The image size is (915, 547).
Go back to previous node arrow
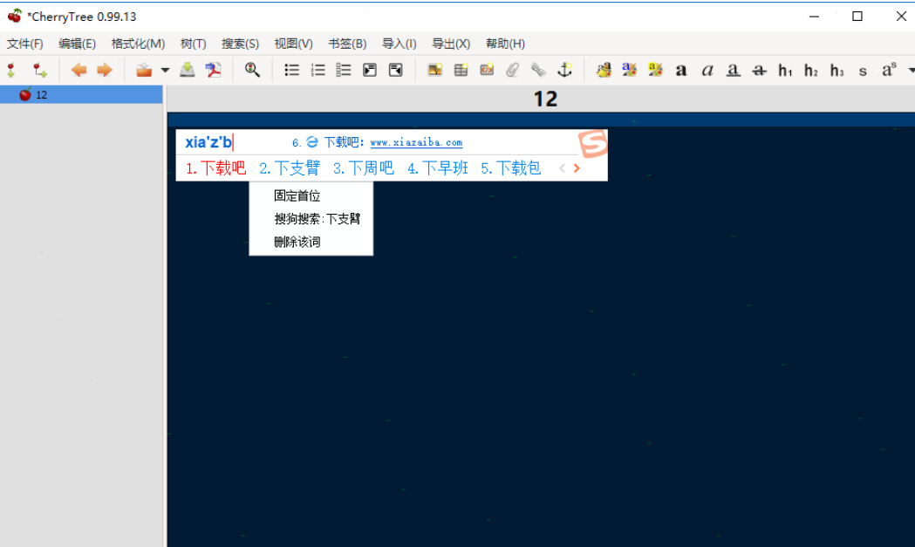coord(79,70)
